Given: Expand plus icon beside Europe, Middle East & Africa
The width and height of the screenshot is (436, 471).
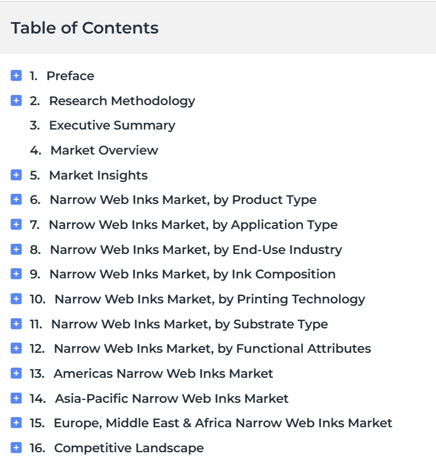Looking at the screenshot, I should click(x=16, y=423).
